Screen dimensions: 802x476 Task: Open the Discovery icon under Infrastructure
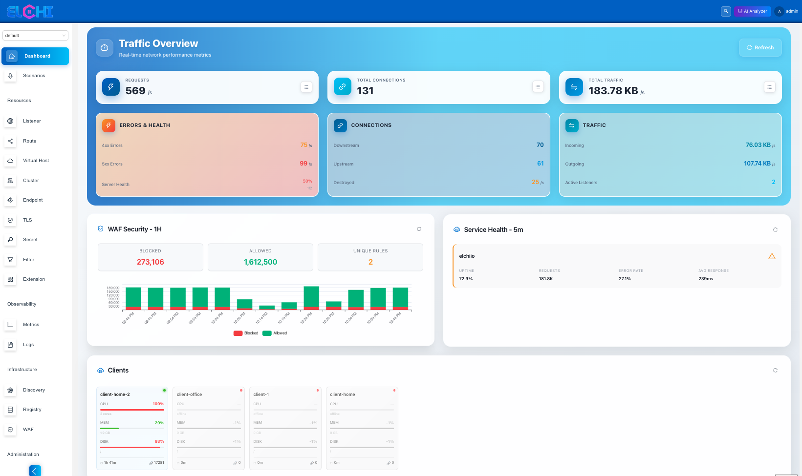[x=10, y=390]
